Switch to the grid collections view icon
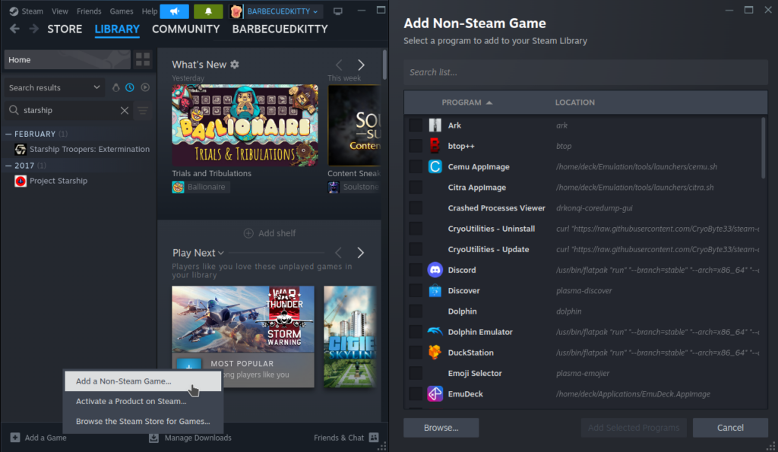The image size is (778, 452). point(143,60)
